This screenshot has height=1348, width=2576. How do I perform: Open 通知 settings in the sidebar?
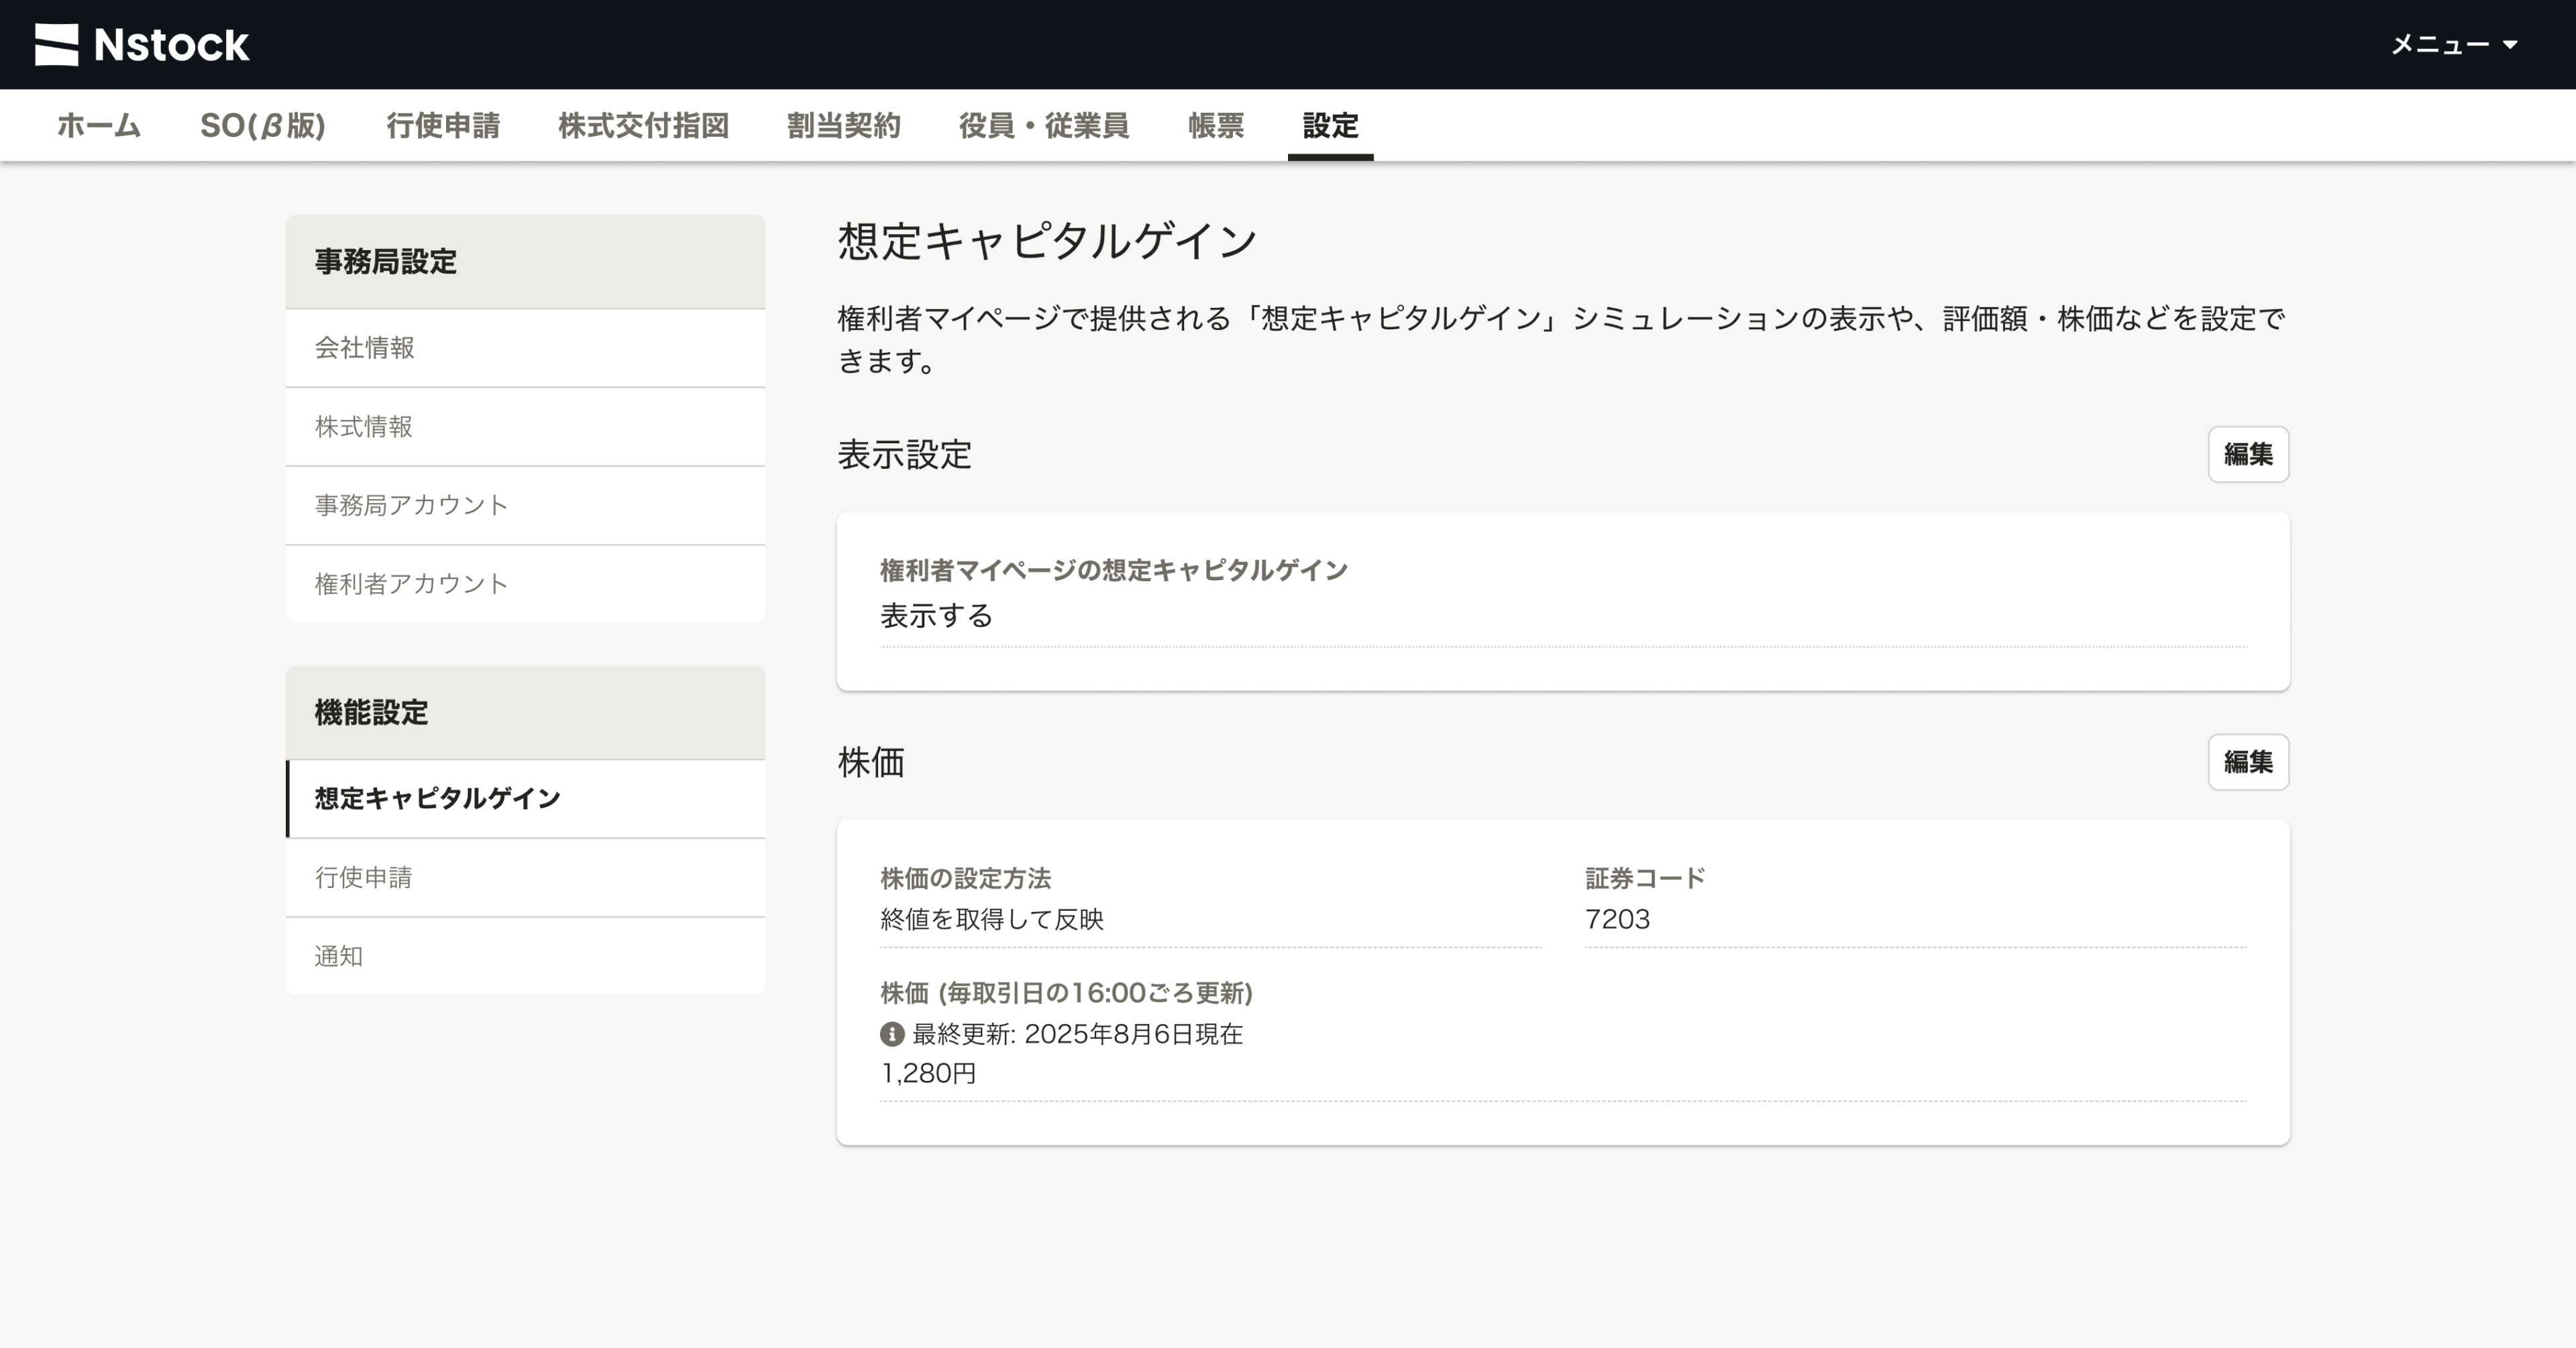point(525,956)
